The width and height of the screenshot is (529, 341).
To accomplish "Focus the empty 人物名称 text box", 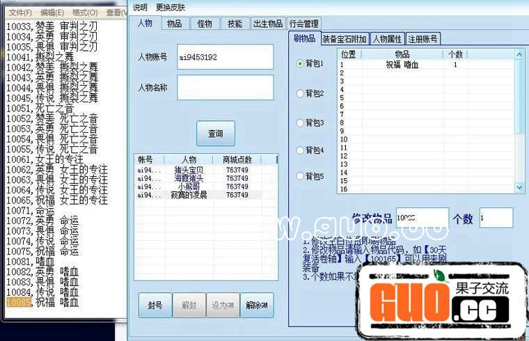I will (x=225, y=88).
